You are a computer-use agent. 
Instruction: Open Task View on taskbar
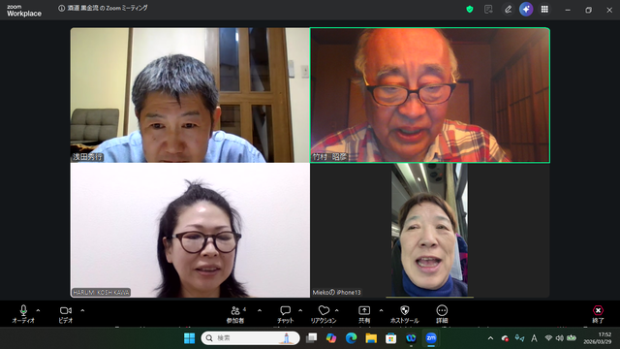click(312, 338)
